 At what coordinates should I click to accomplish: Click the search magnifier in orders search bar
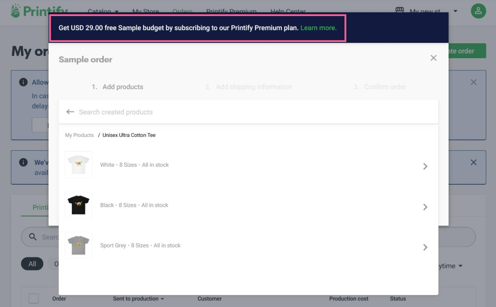32,237
